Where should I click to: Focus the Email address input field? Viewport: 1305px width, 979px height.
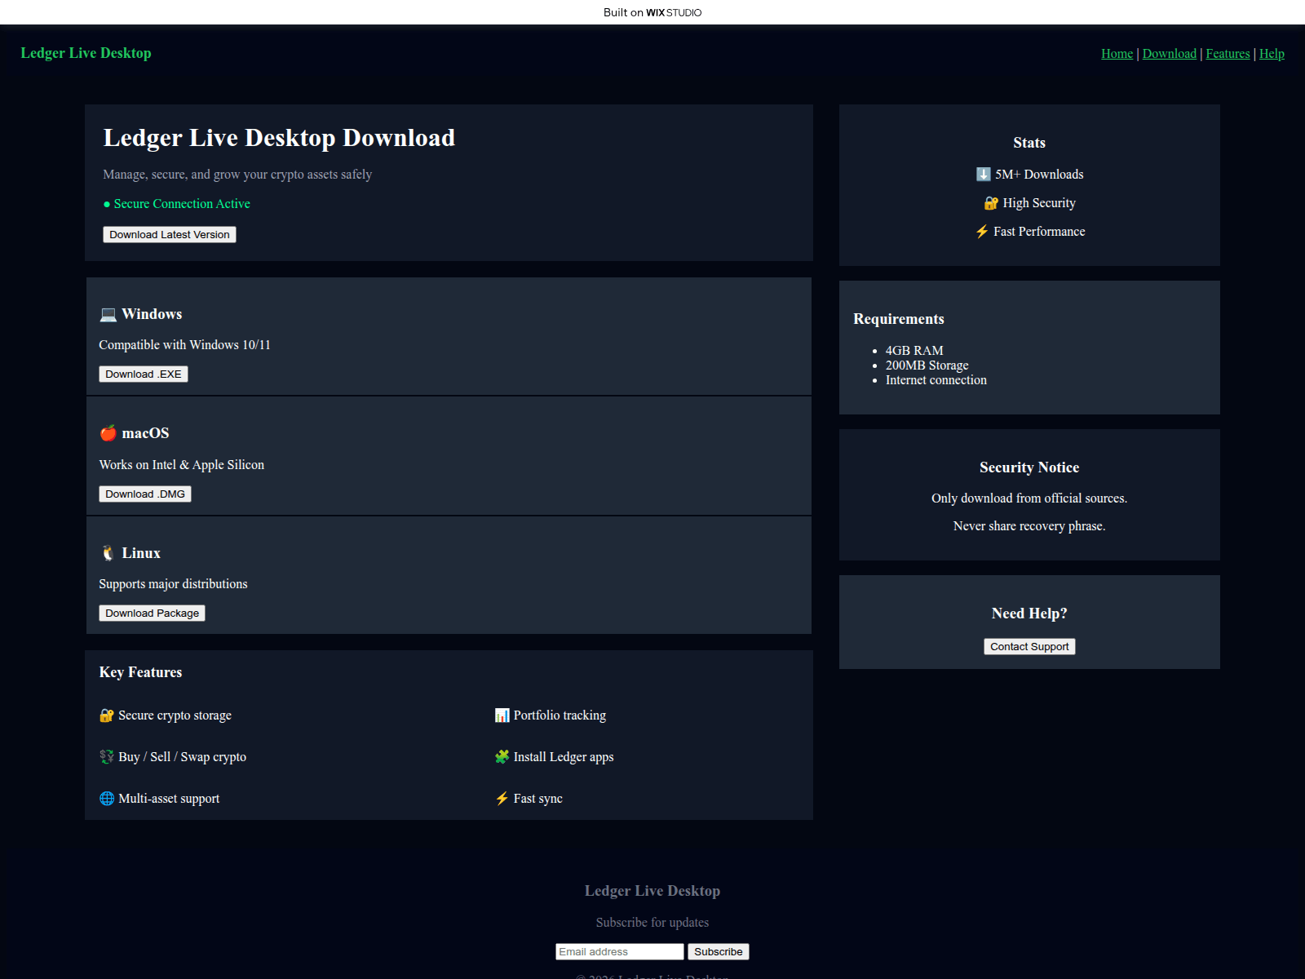coord(620,952)
